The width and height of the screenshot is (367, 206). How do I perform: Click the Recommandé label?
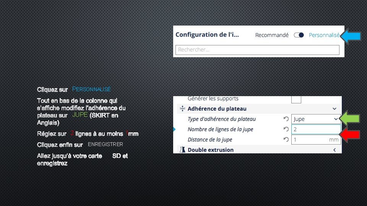point(272,35)
